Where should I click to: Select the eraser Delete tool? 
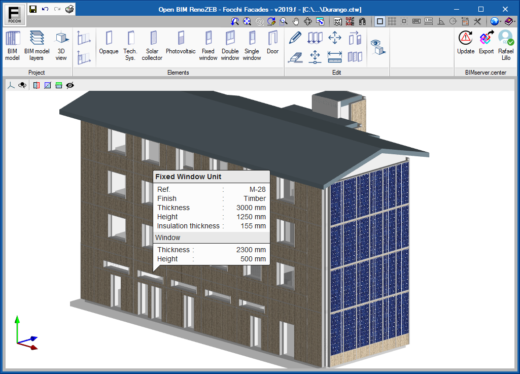coord(295,57)
